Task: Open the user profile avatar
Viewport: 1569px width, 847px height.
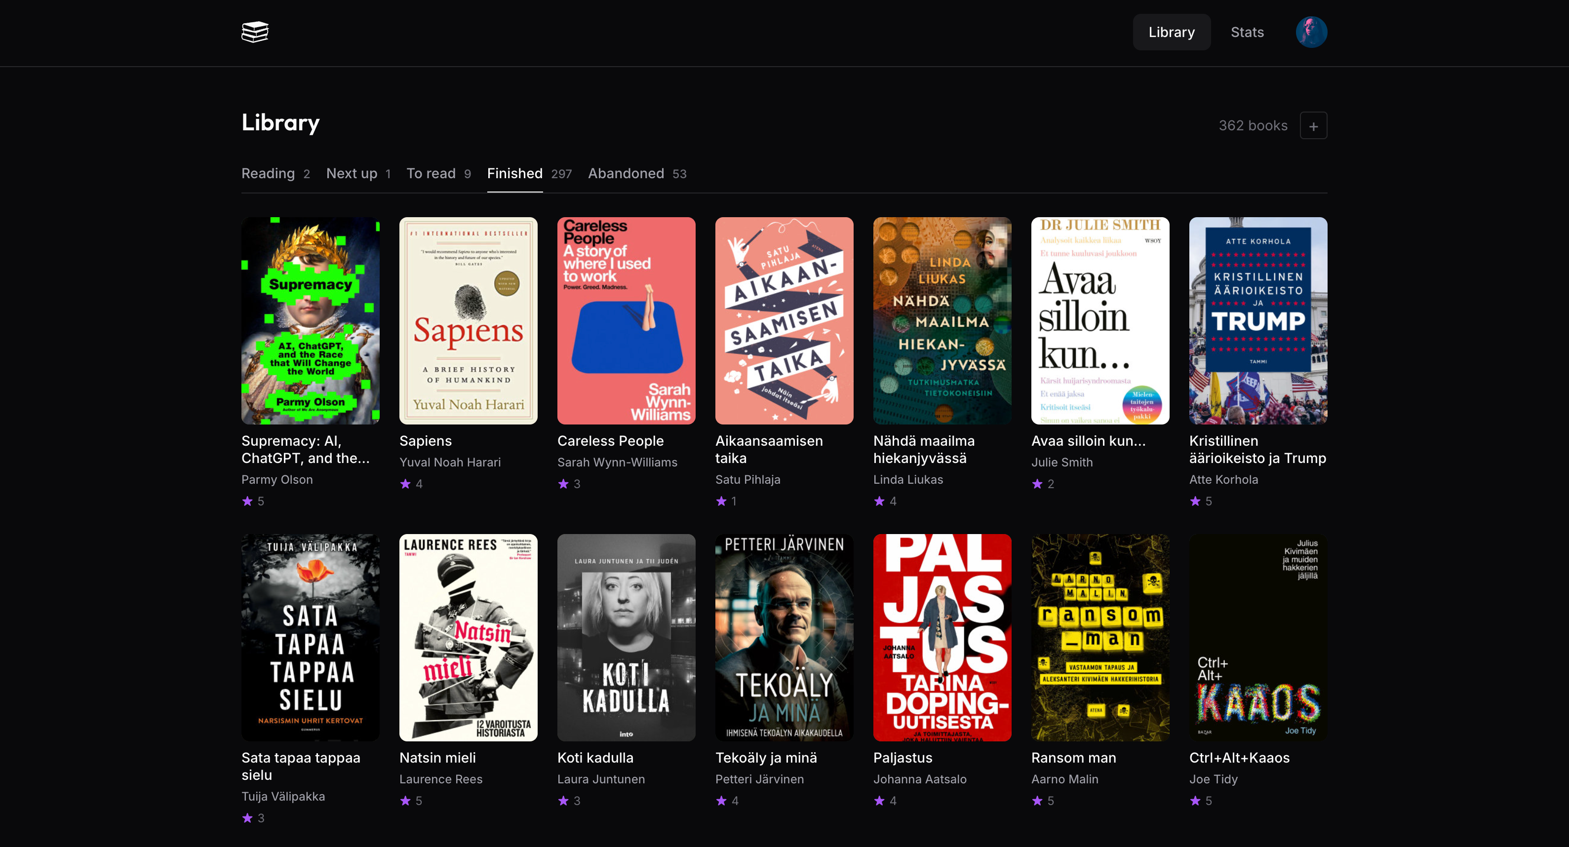Action: (x=1311, y=32)
